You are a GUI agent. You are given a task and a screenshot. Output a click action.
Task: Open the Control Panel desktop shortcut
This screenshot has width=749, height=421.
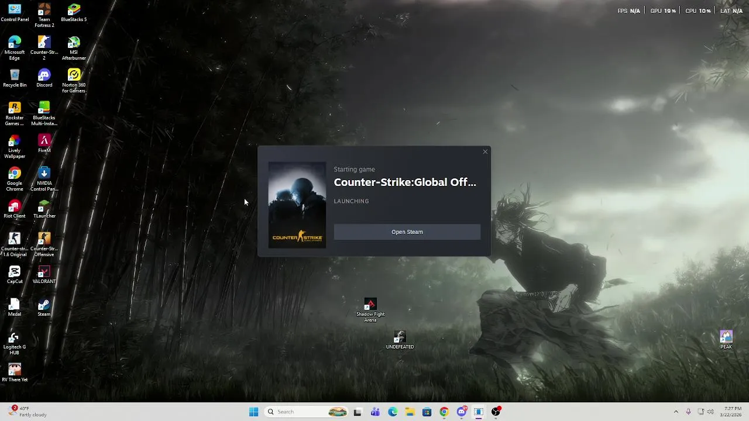15,13
